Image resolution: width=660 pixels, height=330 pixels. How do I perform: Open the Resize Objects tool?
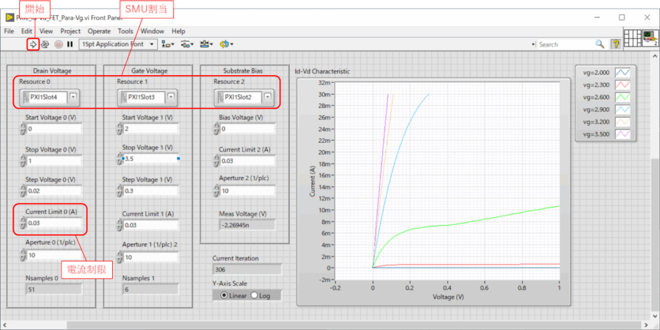tap(207, 44)
